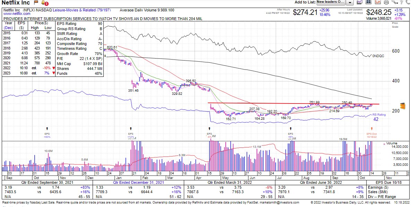
Task: Click the red down triangle beside -10%
Action: point(53,69)
